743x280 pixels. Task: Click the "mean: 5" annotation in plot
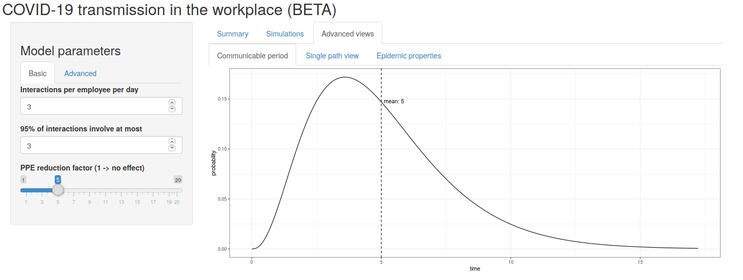[394, 101]
